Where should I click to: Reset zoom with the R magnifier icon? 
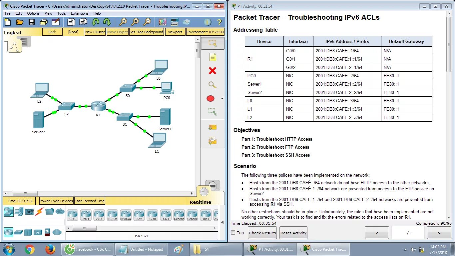pyautogui.click(x=135, y=22)
